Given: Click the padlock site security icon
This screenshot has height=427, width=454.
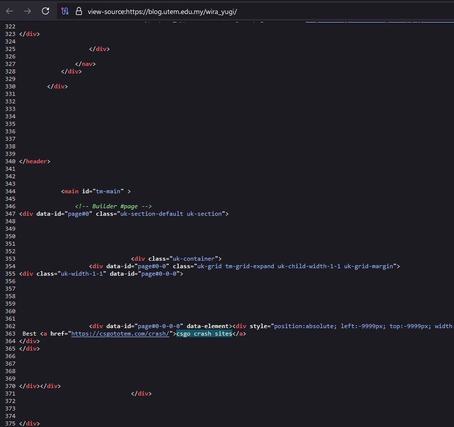Looking at the screenshot, I should [x=79, y=11].
